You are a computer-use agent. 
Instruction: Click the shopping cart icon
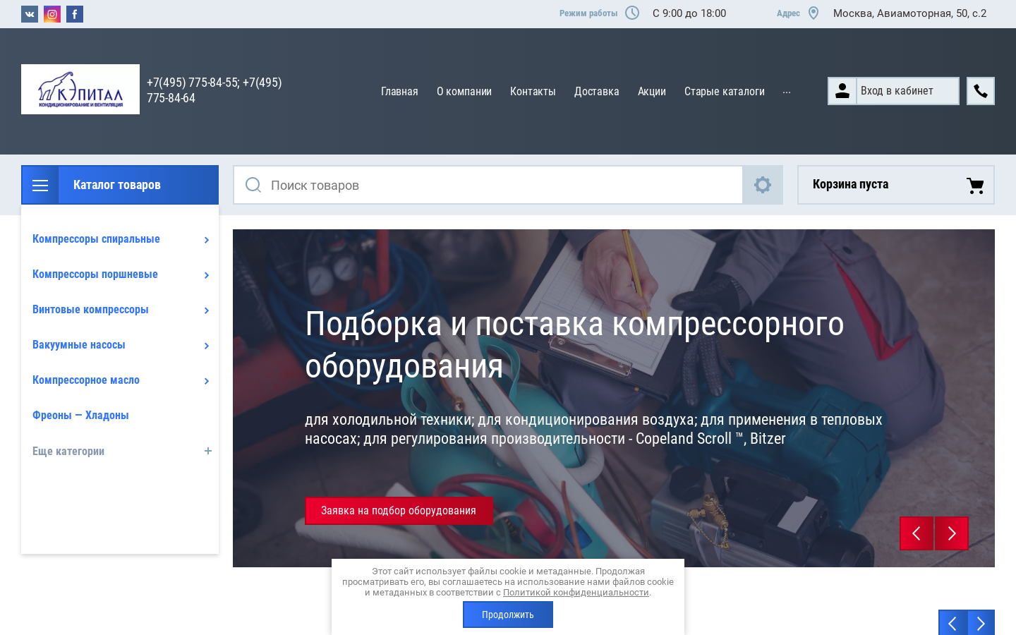point(975,185)
